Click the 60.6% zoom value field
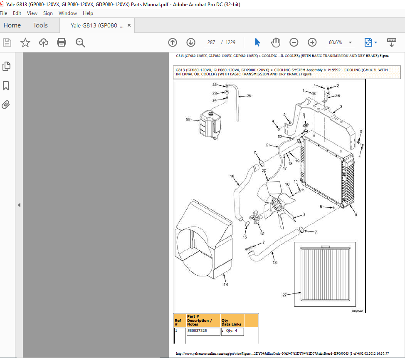This screenshot has height=358, width=405. 335,42
